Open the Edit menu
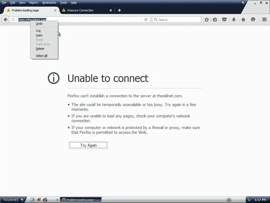 (13, 3)
